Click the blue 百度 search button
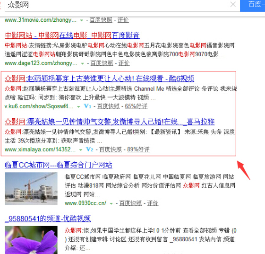 point(253,6)
